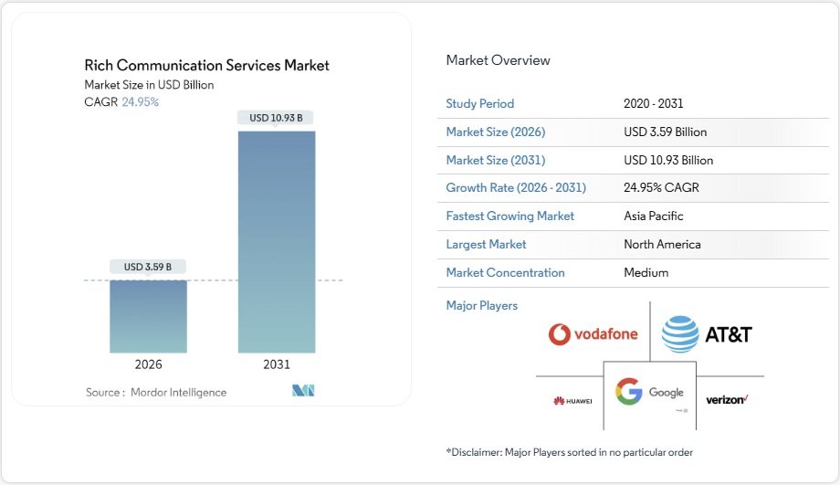Click the Google logo
The width and height of the screenshot is (840, 485).
tap(649, 393)
